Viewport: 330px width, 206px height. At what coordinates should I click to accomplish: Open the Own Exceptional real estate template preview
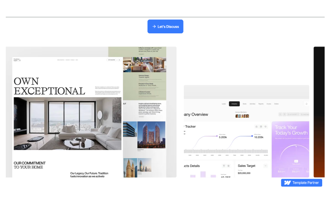[91, 112]
